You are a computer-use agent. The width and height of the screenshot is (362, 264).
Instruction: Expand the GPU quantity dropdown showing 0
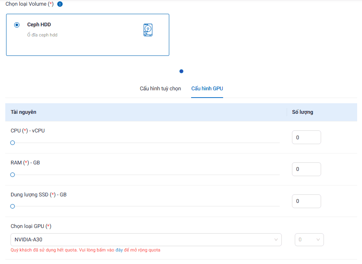(309, 240)
